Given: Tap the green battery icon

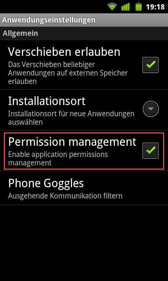Looking at the screenshot, I should click(139, 7).
